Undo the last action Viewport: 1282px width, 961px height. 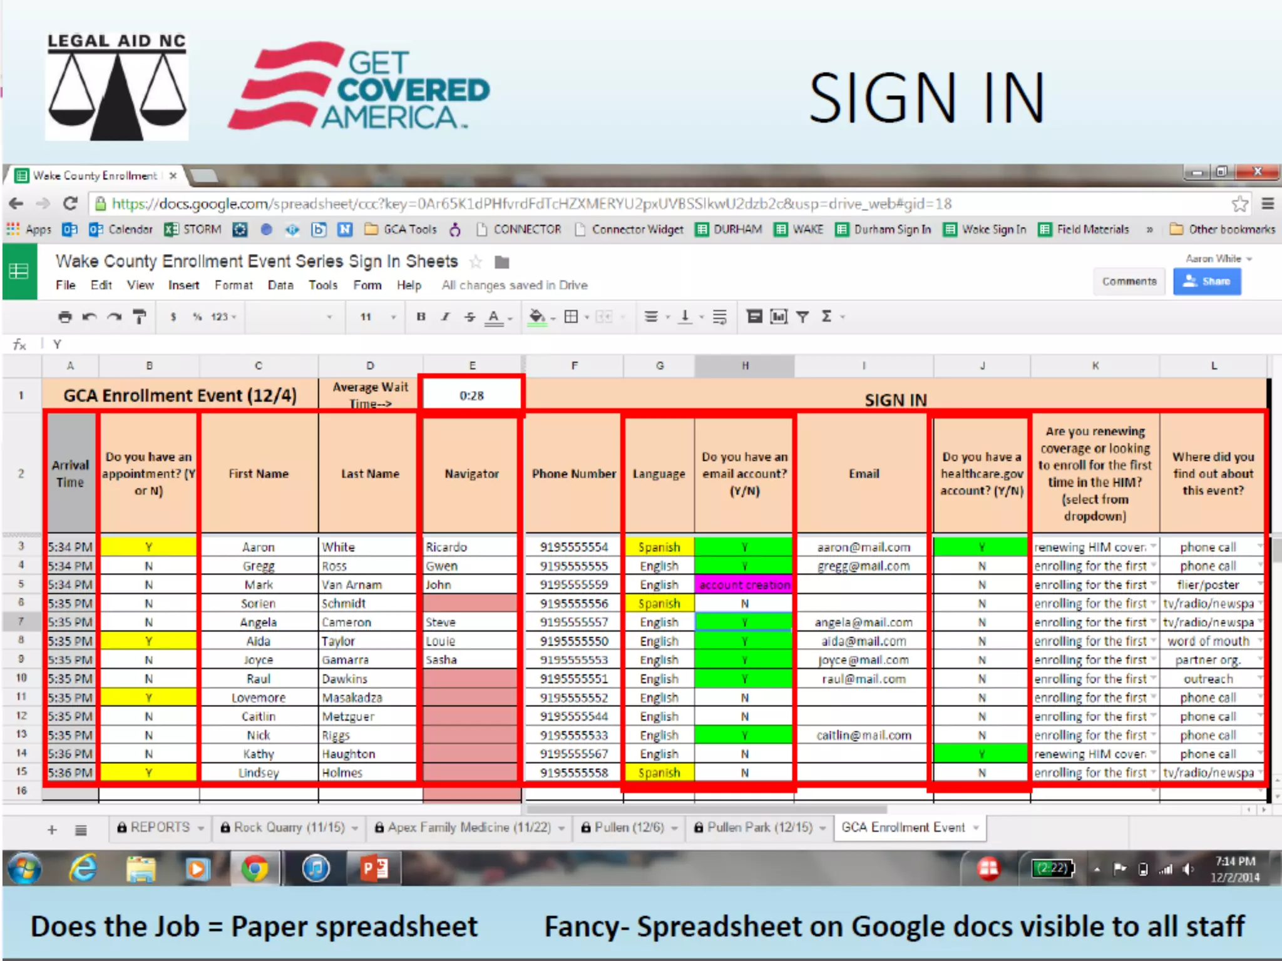[x=90, y=317]
